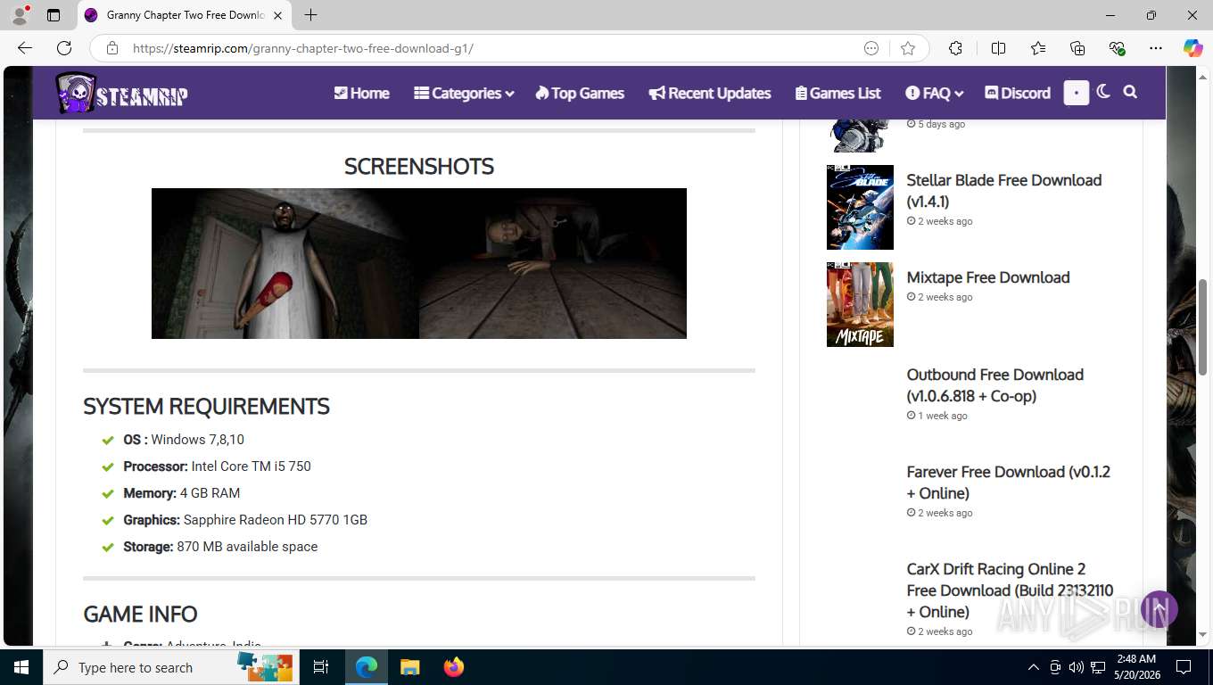Viewport: 1213px width, 685px height.
Task: Open Browser essentials heart icon
Action: coord(1117,48)
